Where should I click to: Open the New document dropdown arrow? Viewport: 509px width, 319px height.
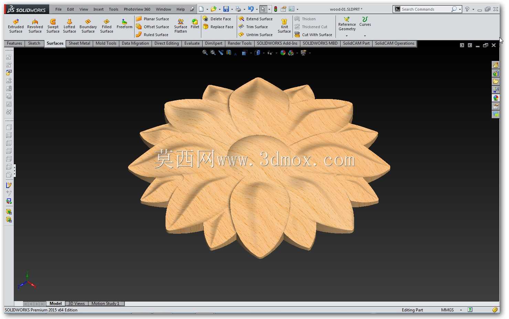(207, 10)
